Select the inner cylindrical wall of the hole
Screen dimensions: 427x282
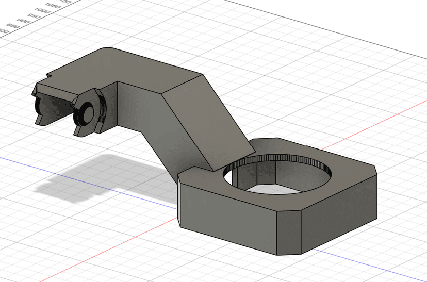(278, 170)
